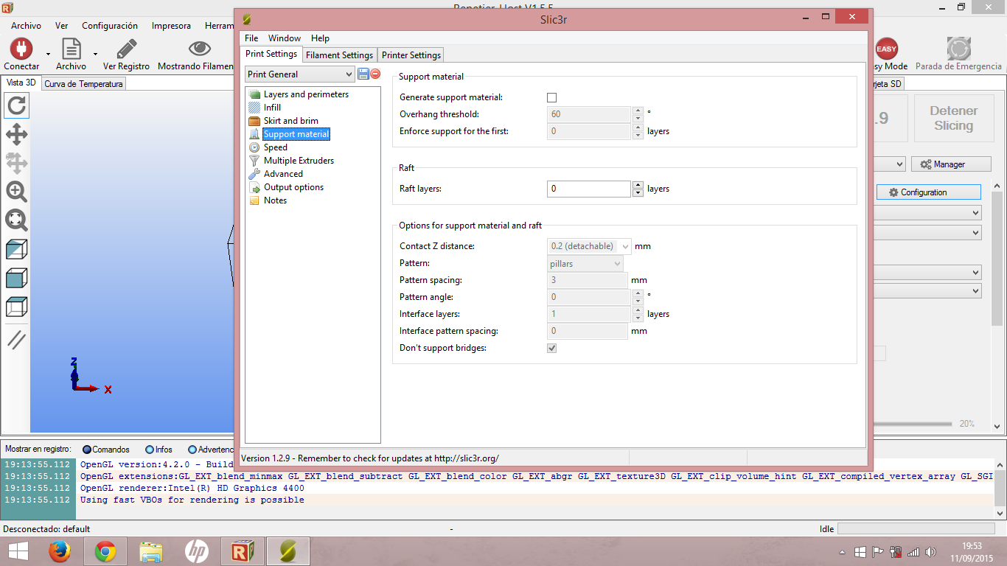Switch to Filament Settings tab
Viewport: 1007px width, 566px height.
339,55
